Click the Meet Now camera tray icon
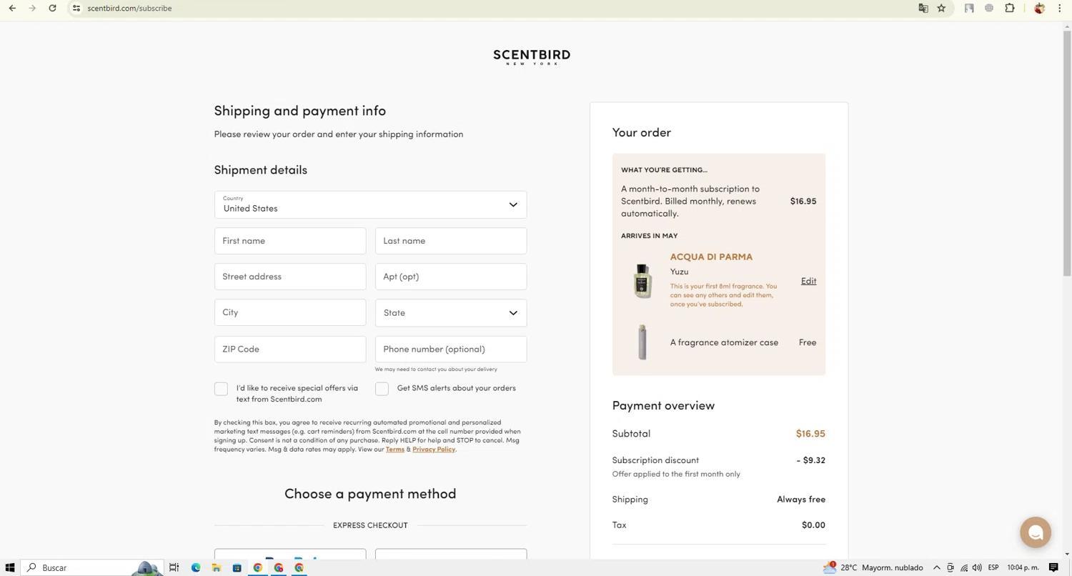 [950, 567]
